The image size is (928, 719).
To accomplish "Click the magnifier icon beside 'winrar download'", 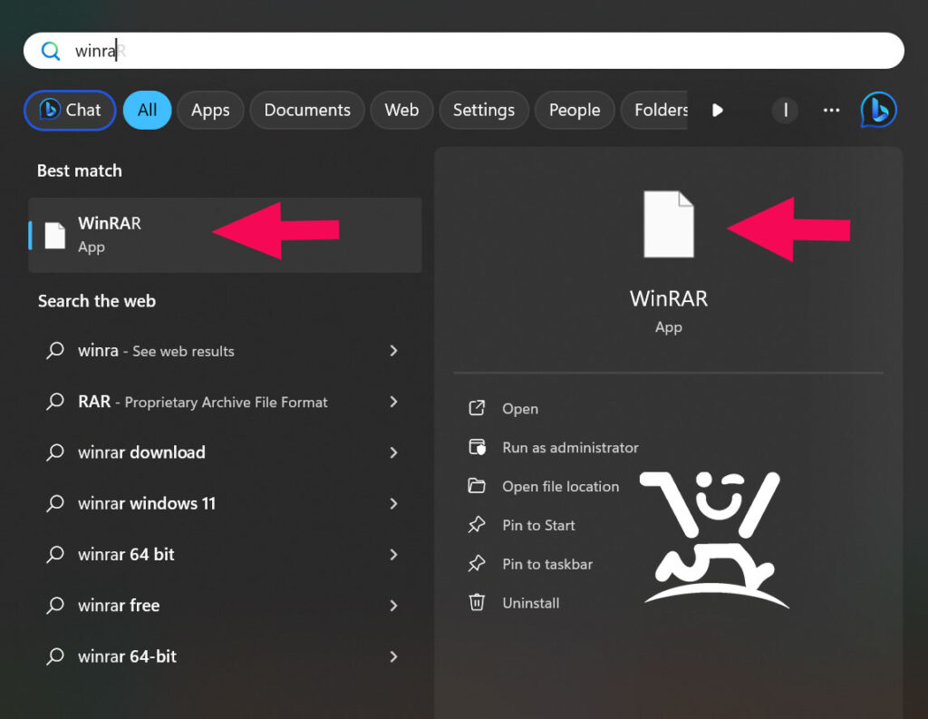I will 55,452.
